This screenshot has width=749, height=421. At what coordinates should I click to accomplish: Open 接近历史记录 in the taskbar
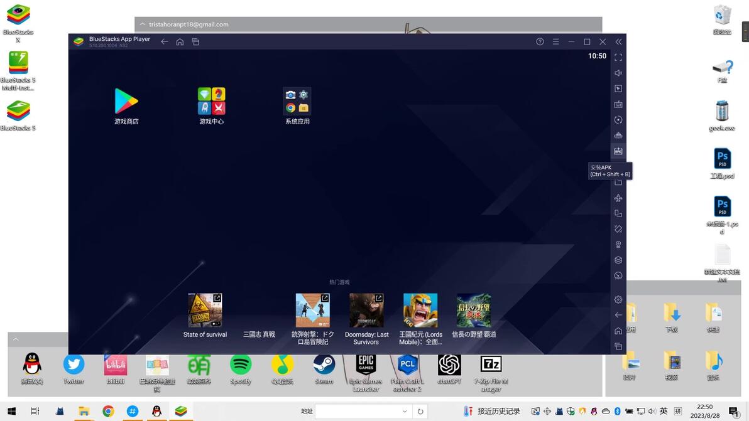coord(492,411)
